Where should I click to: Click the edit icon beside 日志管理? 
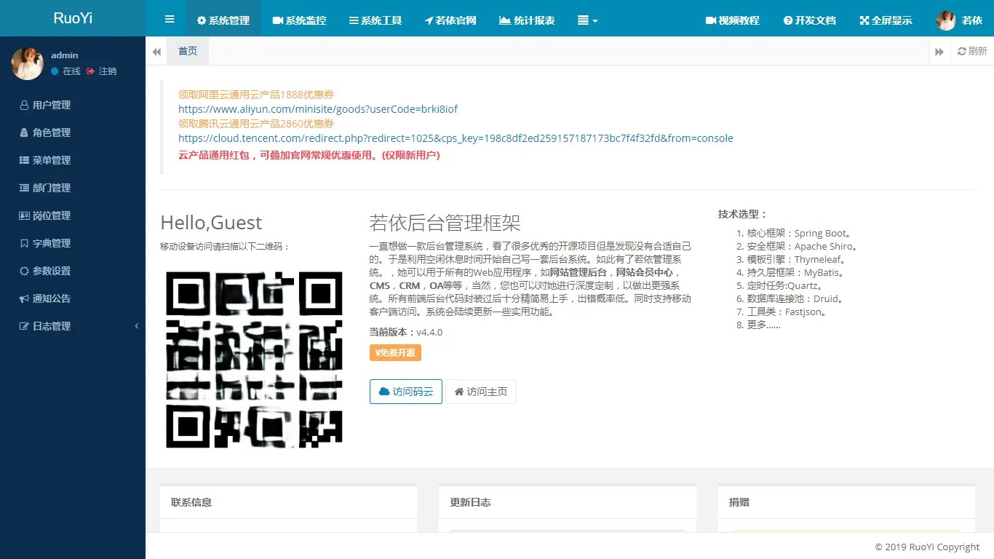pos(24,326)
